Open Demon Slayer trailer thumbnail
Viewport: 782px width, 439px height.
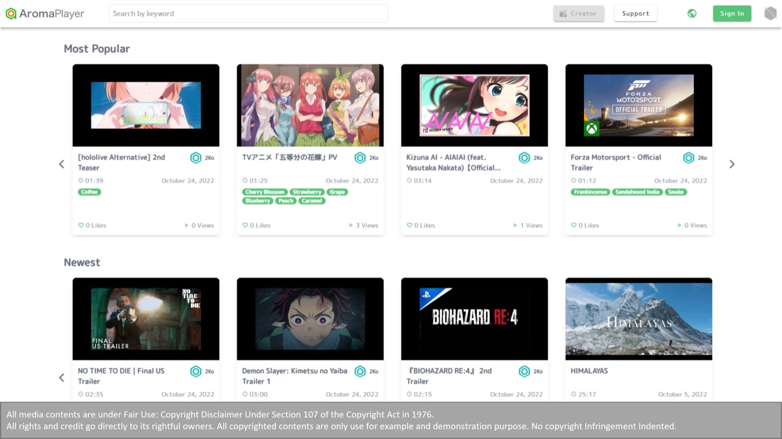click(310, 319)
